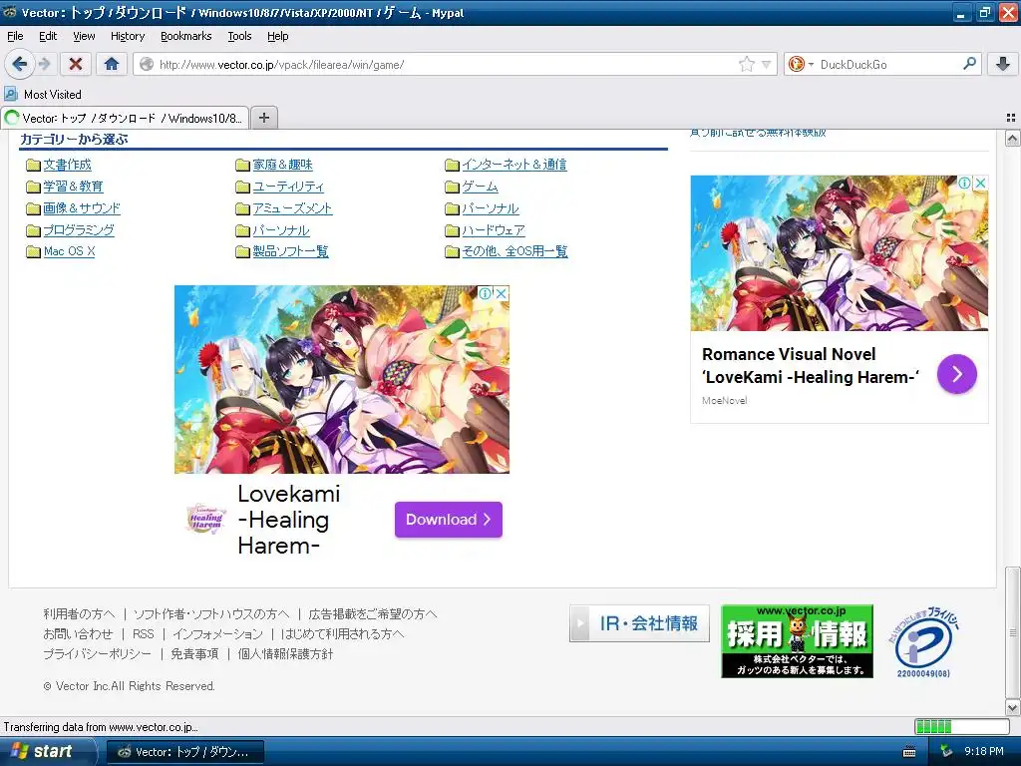Image resolution: width=1021 pixels, height=766 pixels.
Task: Open the 画像＆サウンド category link
Action: [x=82, y=208]
